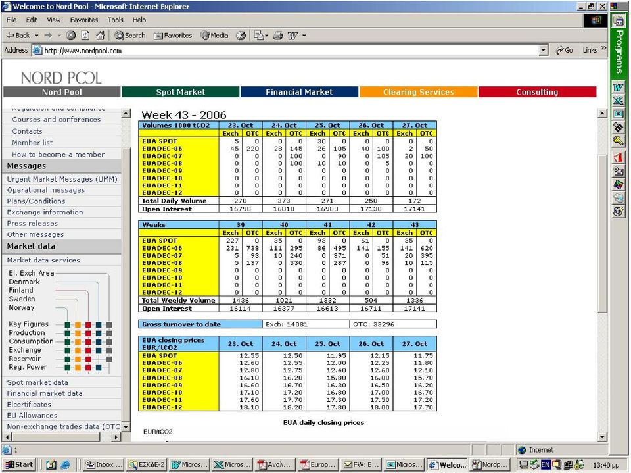Go to the Home page icon
This screenshot has width=631, height=473.
100,36
